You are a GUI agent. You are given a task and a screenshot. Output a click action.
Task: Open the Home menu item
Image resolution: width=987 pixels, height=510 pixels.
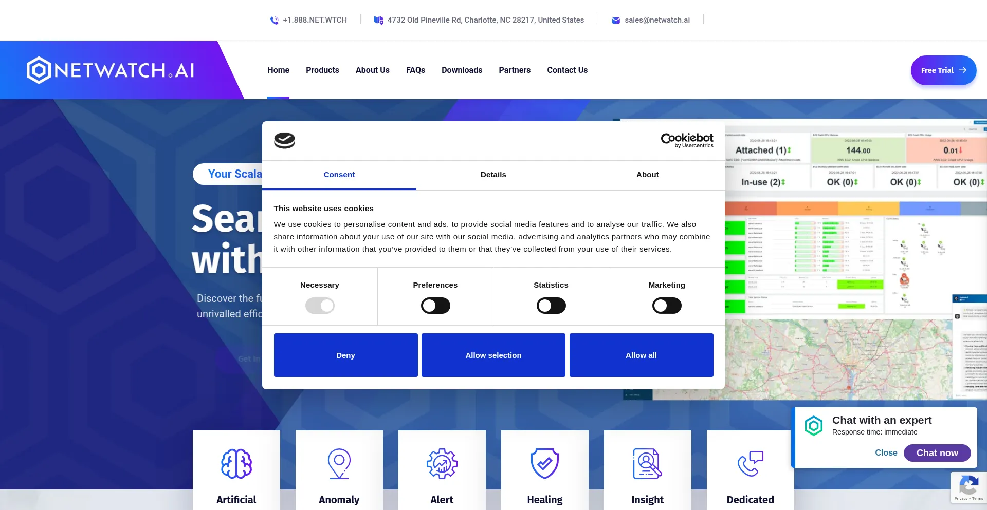tap(278, 70)
